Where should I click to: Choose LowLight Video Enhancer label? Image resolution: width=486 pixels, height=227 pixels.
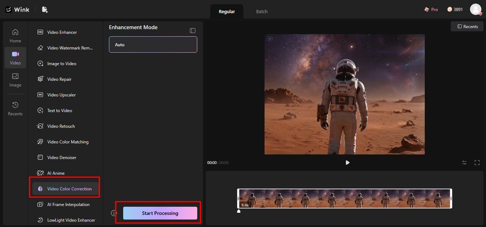pyautogui.click(x=71, y=220)
